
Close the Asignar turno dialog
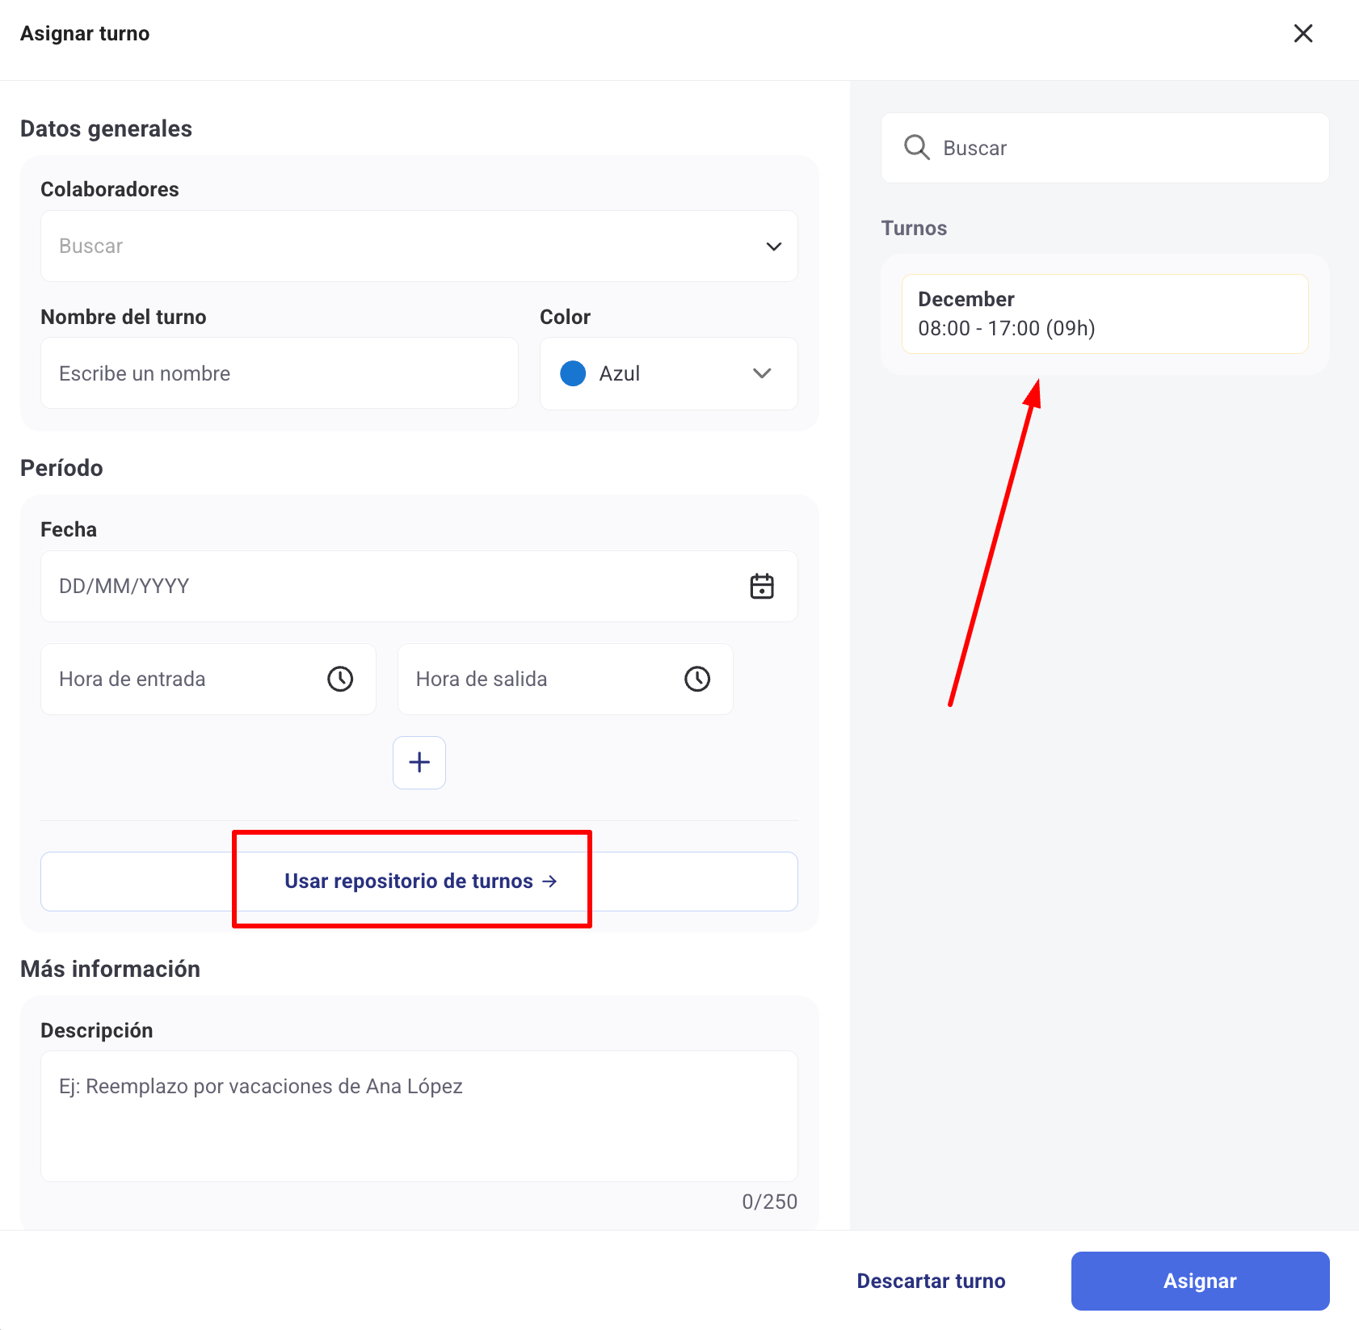pos(1303,33)
